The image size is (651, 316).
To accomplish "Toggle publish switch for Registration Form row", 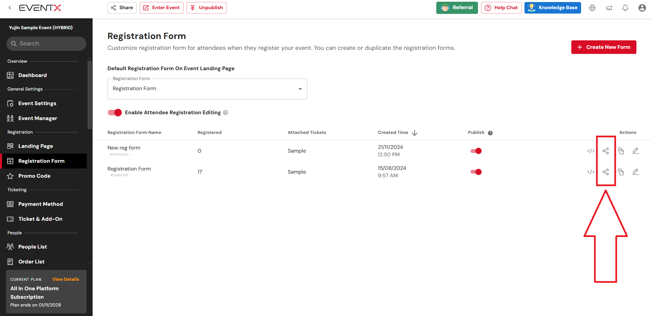I will coord(476,172).
